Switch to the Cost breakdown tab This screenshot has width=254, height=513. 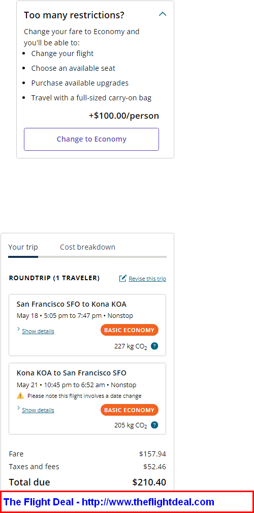pyautogui.click(x=87, y=247)
